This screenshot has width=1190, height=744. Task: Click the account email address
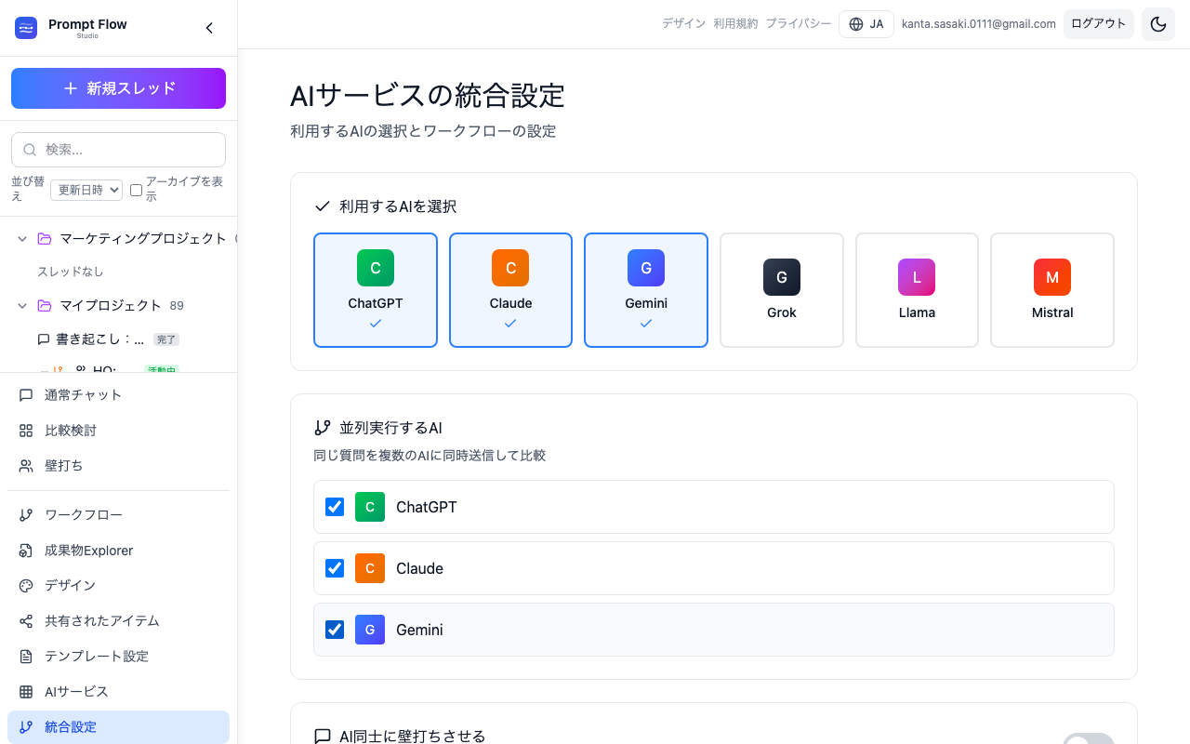point(979,24)
